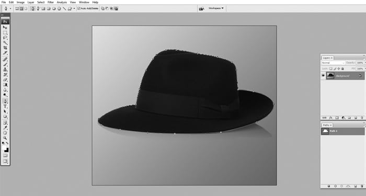This screenshot has width=366, height=196.
Task: Select the Crop tool
Action: point(5,48)
